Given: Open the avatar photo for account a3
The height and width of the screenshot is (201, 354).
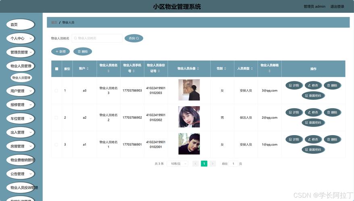Looking at the screenshot, I should pos(189,90).
